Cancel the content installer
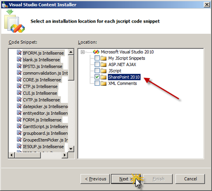Screen dimensions: 212x191 click(x=190, y=179)
